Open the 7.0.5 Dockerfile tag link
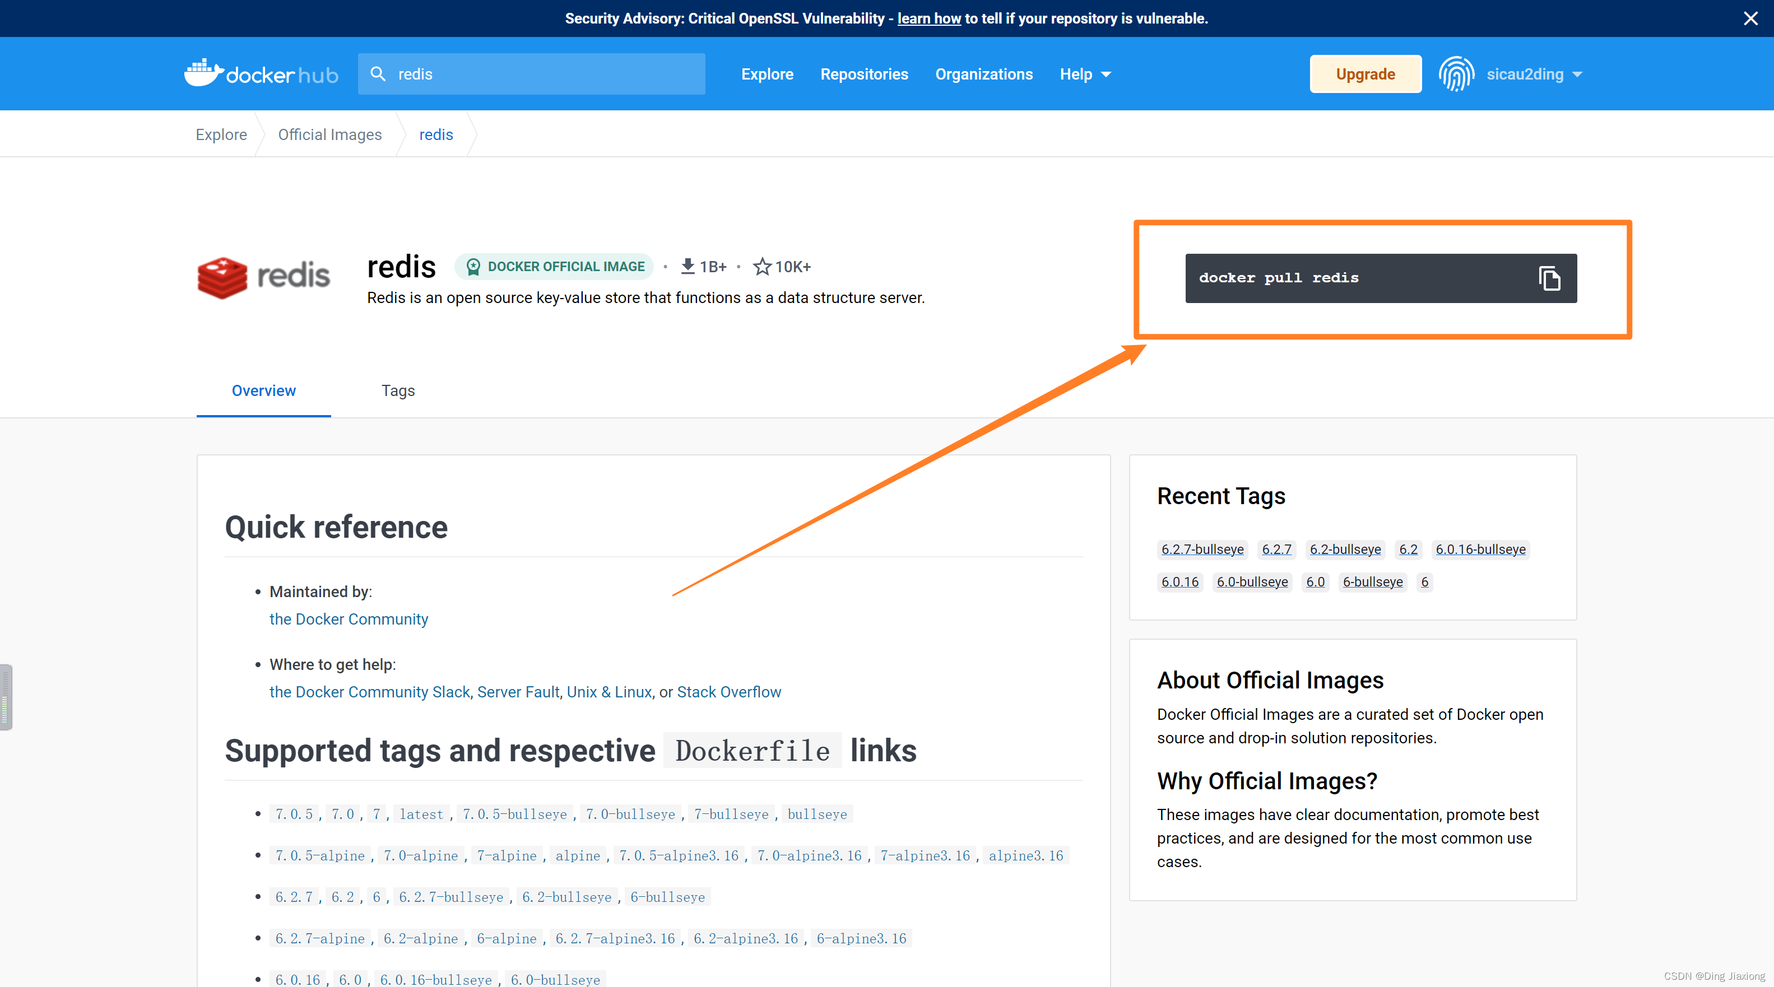 [x=294, y=813]
